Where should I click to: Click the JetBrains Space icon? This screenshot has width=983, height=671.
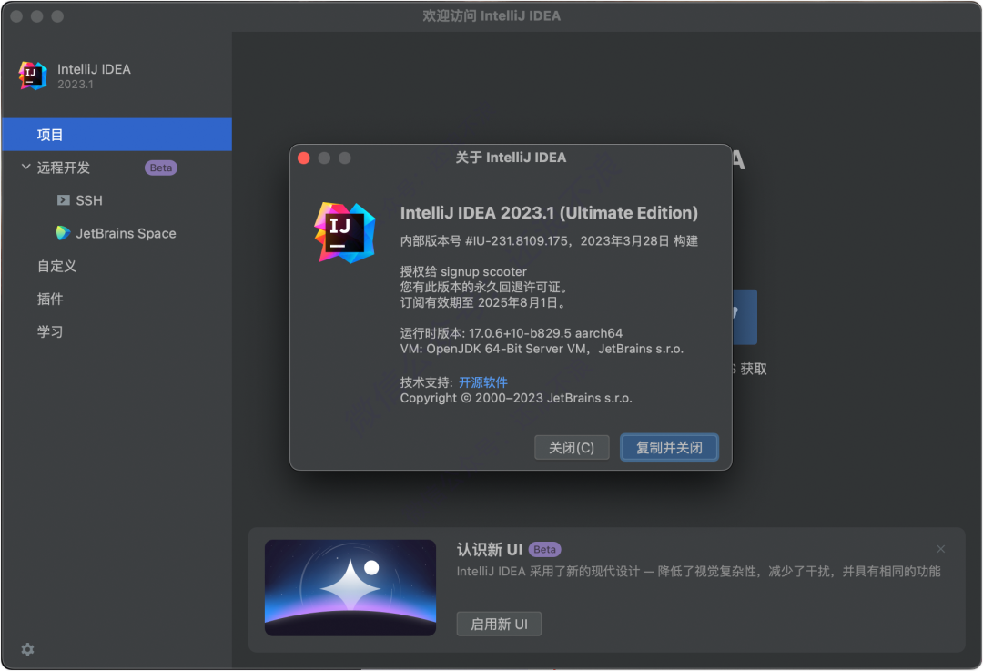(x=64, y=233)
